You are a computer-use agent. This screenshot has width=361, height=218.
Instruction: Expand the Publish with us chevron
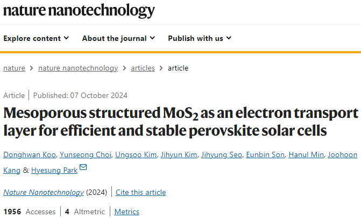pos(229,38)
